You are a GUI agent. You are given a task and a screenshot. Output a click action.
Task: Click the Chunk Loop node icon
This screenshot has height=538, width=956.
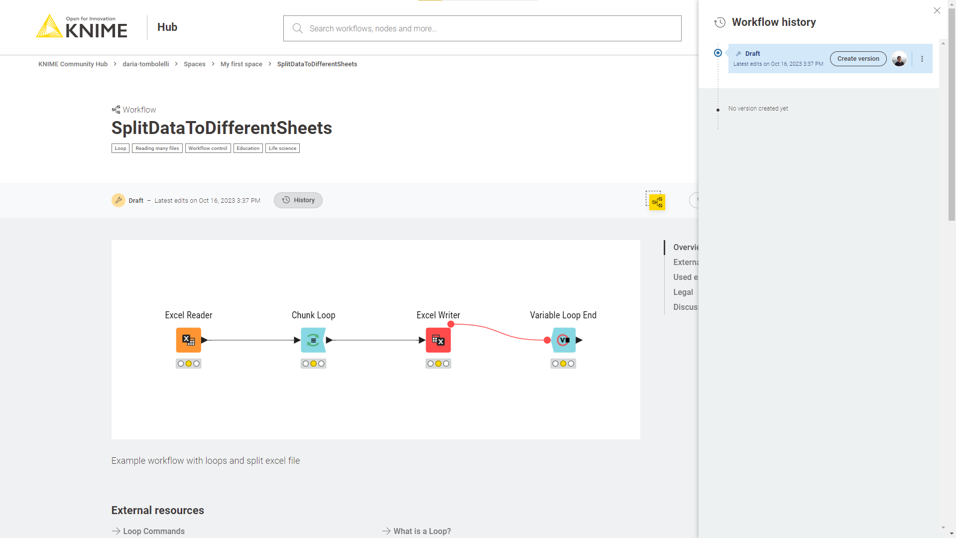tap(313, 340)
